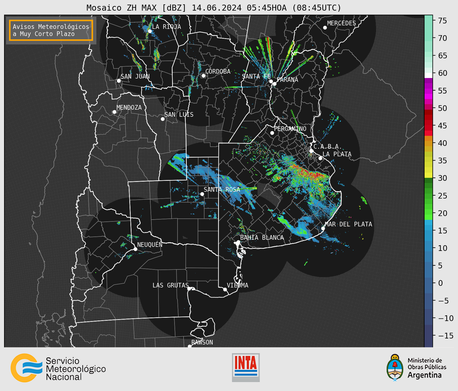Click the MENDOZA label text
The width and height of the screenshot is (458, 391).
pos(129,108)
